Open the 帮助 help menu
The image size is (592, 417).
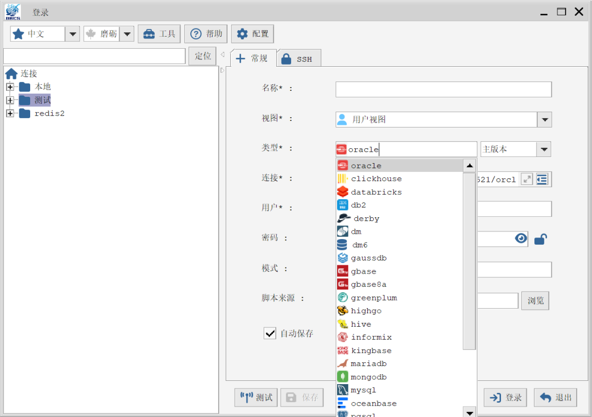pos(206,34)
